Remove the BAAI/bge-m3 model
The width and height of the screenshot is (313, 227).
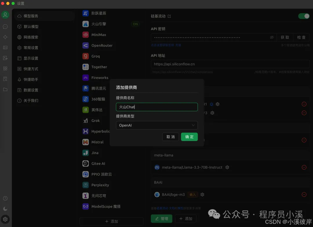pos(304,195)
